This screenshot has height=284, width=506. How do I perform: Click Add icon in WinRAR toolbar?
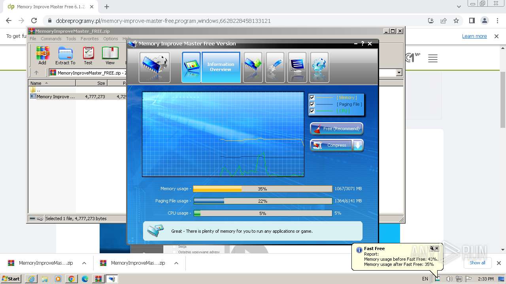42,56
